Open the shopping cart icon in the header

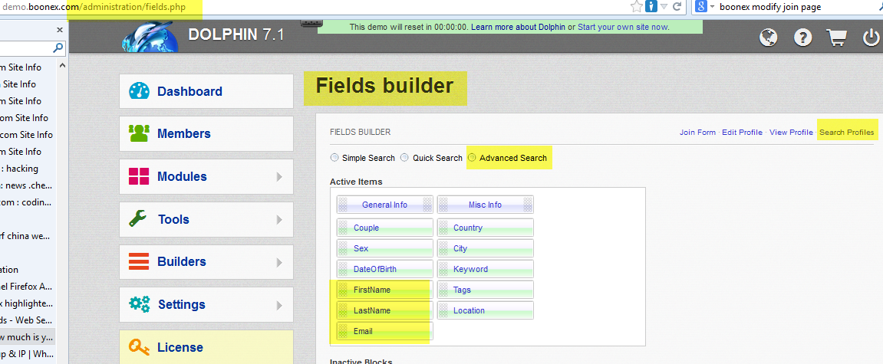coord(837,38)
